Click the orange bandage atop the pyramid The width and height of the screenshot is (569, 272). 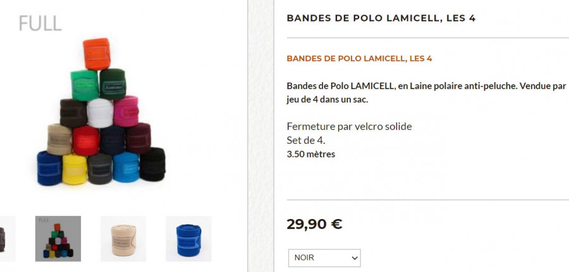coord(97,54)
